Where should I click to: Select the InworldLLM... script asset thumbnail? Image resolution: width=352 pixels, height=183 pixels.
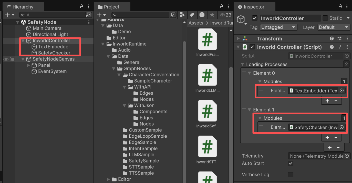[x=207, y=75]
